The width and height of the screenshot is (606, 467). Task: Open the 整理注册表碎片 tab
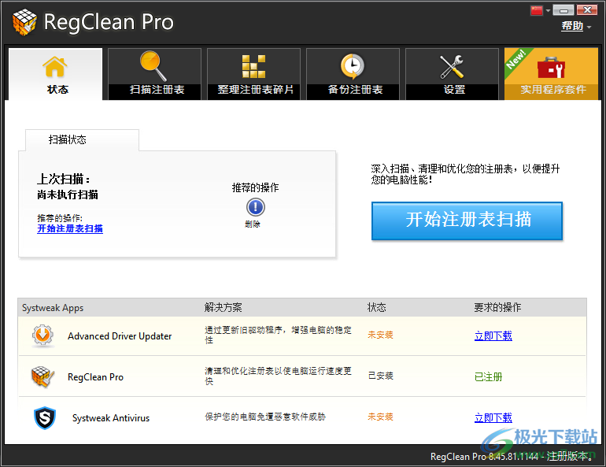pos(254,74)
